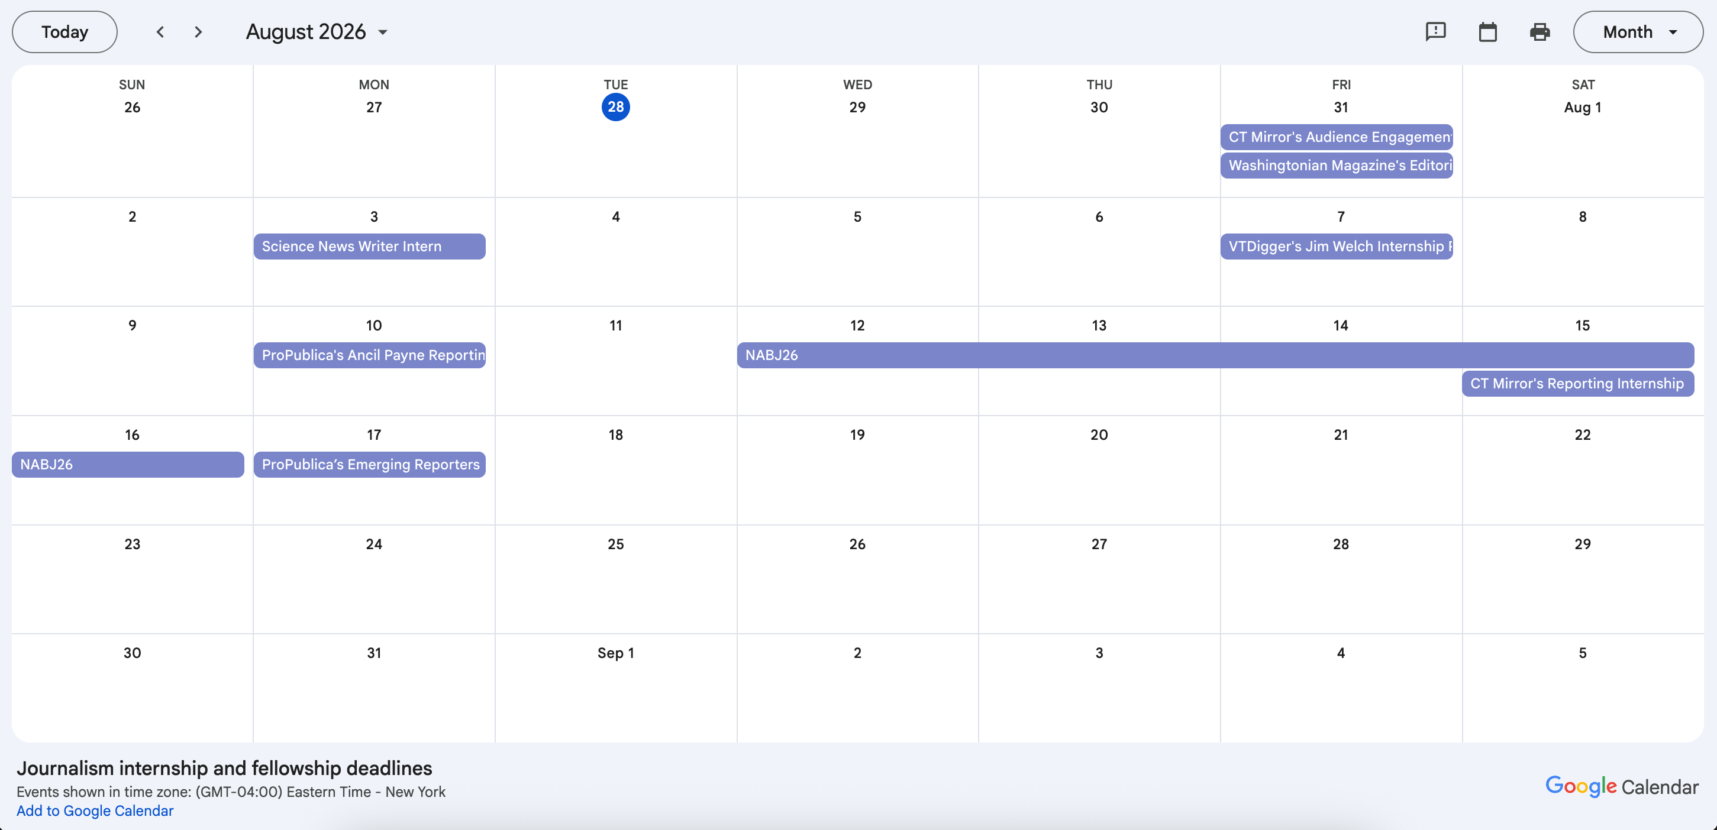Select date 17 above Emerging Reporters event
This screenshot has width=1717, height=830.
pyautogui.click(x=374, y=435)
